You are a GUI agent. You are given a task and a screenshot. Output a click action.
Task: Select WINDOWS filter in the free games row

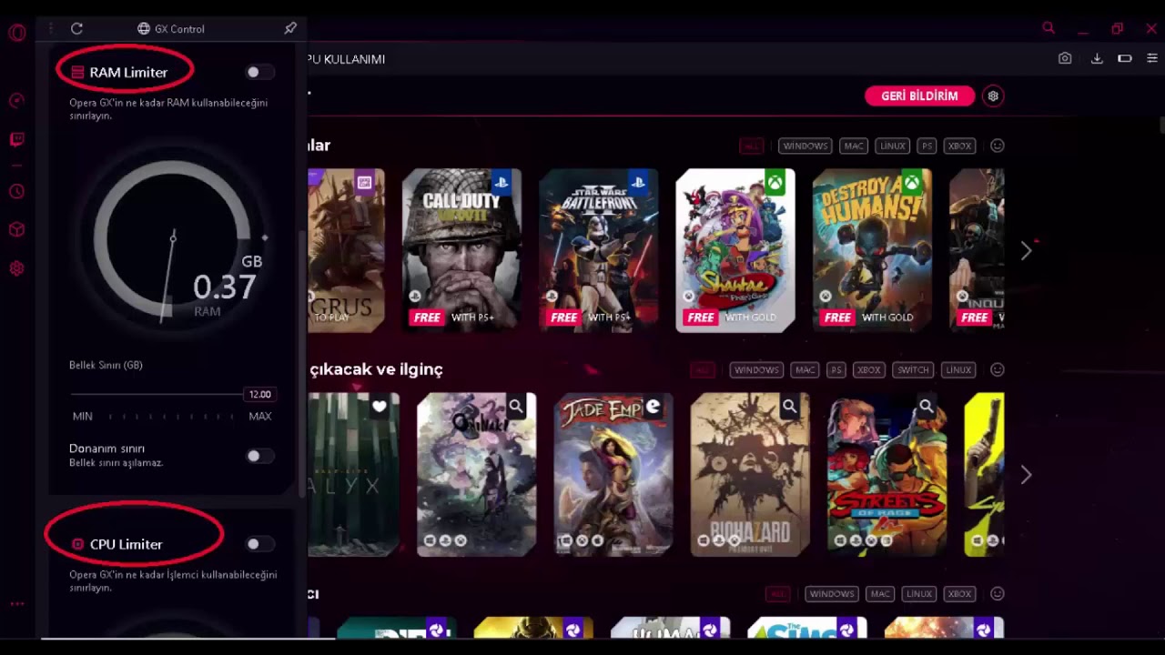click(x=805, y=146)
